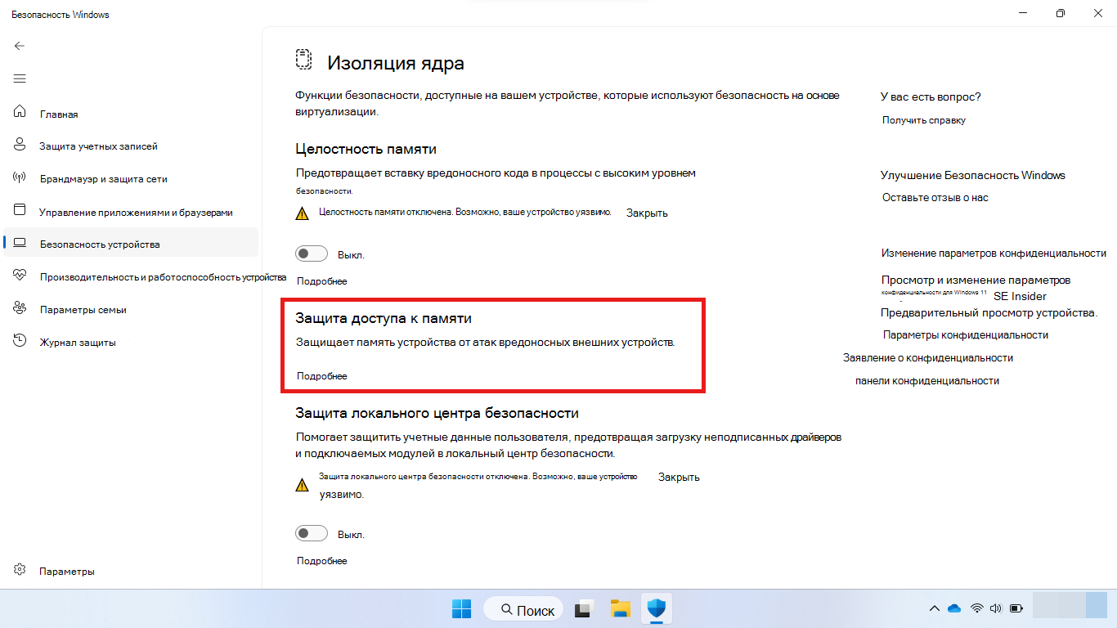Select Брандмауэр и защита сети
The height and width of the screenshot is (628, 1117).
point(103,179)
